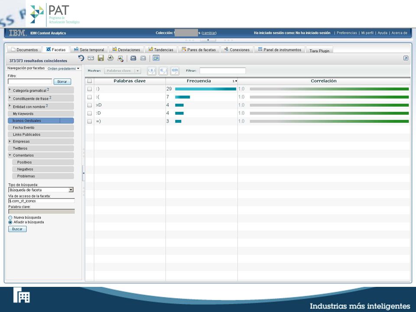Select the Positivos comment facet
Screen dimensions: 416x312
(43, 162)
